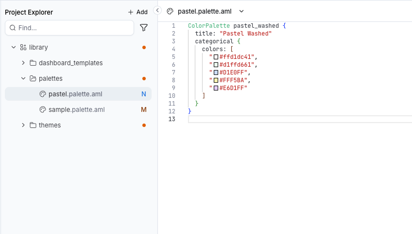Select pastel.palette.aml in the tree
Screen dimensions: 412x234
pos(78,94)
